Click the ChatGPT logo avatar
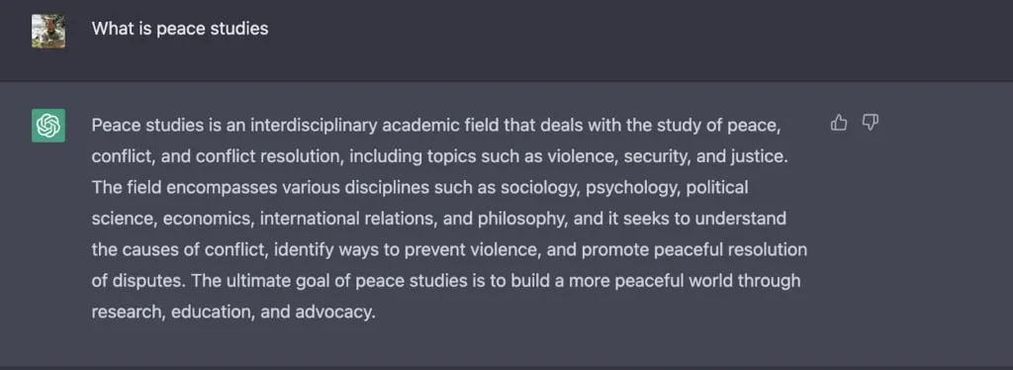 48,126
